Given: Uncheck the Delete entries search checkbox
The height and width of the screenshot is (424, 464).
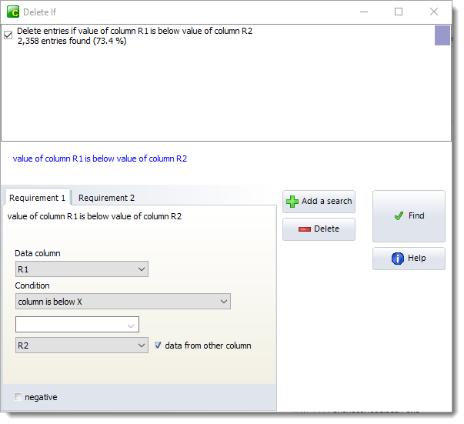Looking at the screenshot, I should [8, 35].
